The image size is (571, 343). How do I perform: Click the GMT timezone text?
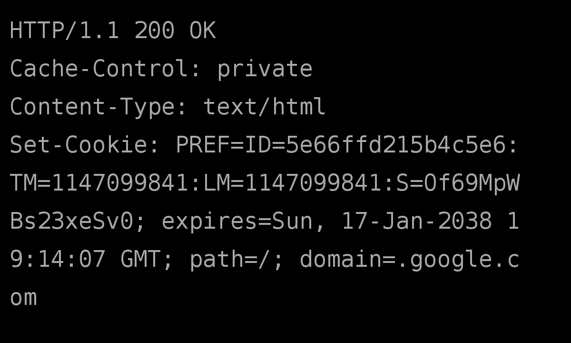pos(140,259)
